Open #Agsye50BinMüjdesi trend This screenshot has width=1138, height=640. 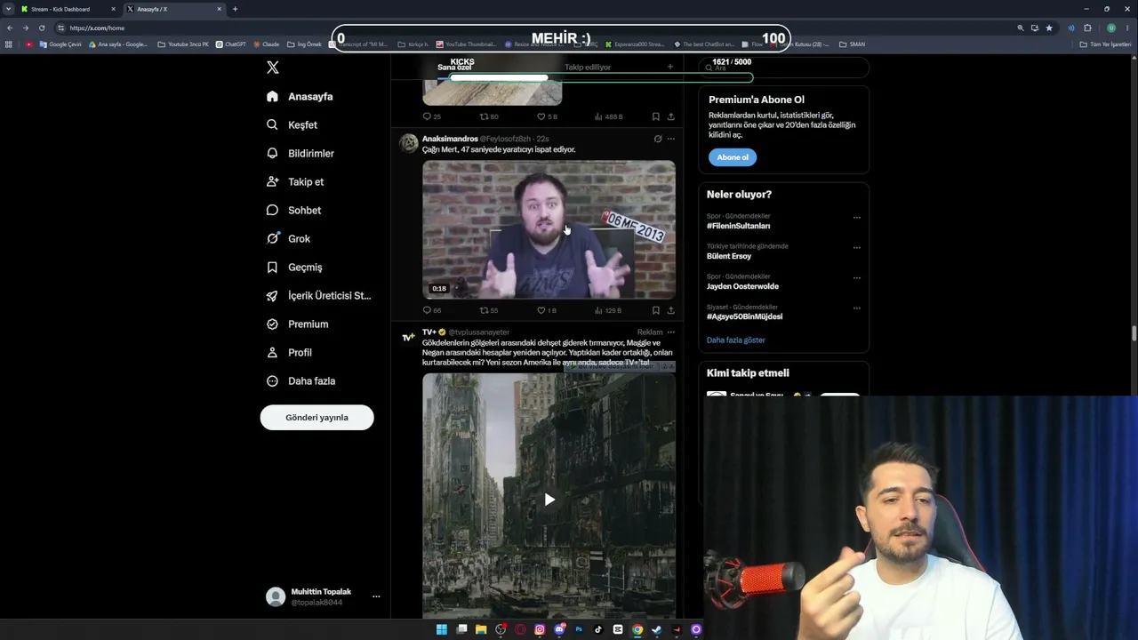(744, 316)
